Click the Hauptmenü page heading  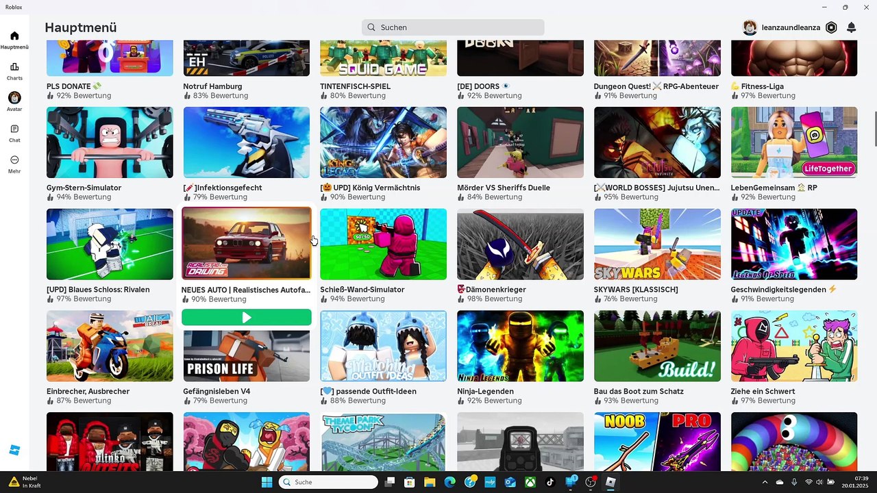(81, 27)
